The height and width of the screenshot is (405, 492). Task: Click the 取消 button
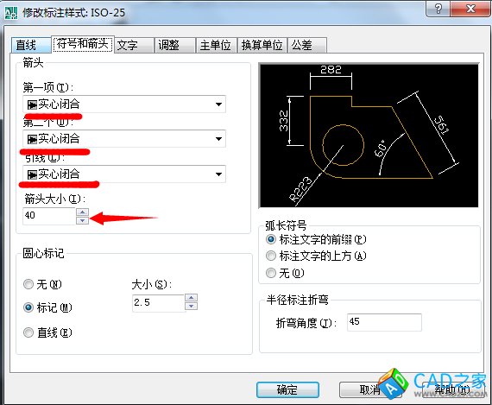pos(369,389)
